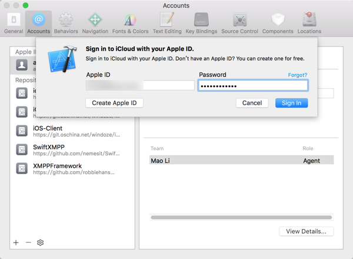
Task: Select the XMPPFramework repository entry
Action: pos(72,169)
